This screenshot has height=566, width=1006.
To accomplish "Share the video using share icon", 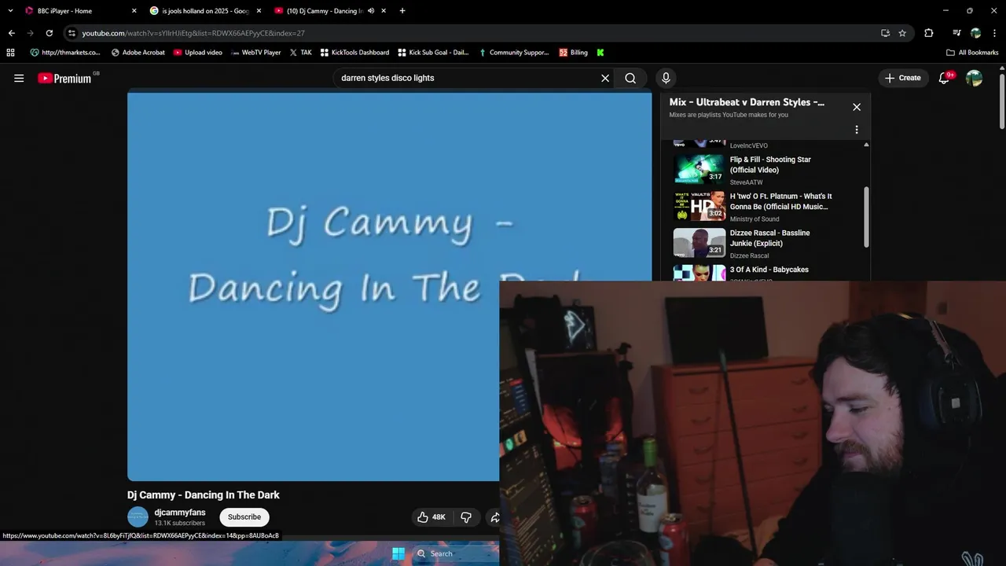I will click(x=495, y=516).
